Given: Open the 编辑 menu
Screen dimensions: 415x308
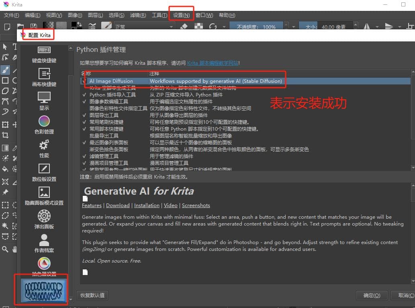Looking at the screenshot, I should [x=33, y=15].
